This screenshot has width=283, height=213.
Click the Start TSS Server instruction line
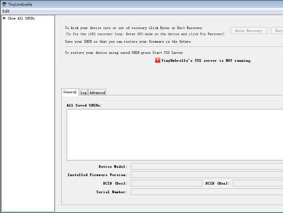(124, 53)
